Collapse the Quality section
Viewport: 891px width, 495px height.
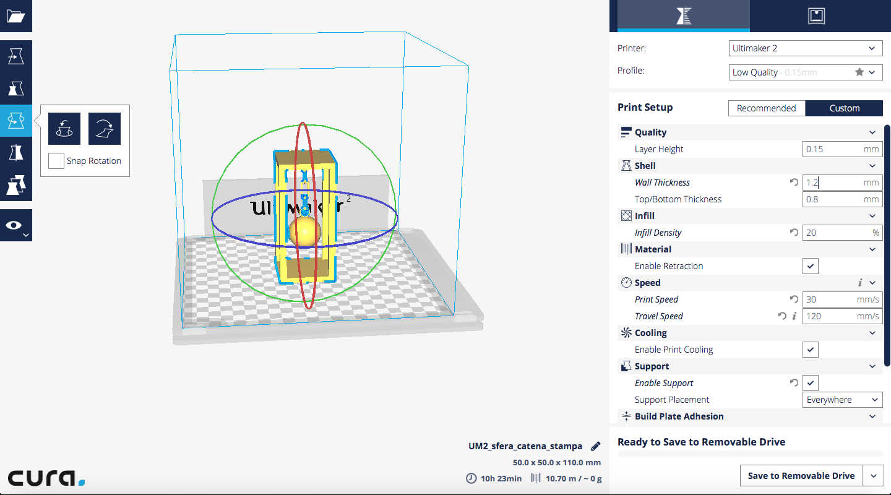pyautogui.click(x=872, y=132)
